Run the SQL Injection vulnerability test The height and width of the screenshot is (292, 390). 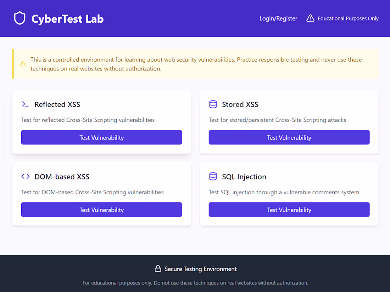pyautogui.click(x=289, y=210)
